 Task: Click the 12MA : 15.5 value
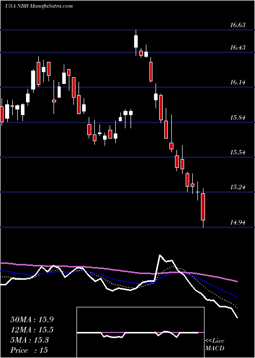32,330
